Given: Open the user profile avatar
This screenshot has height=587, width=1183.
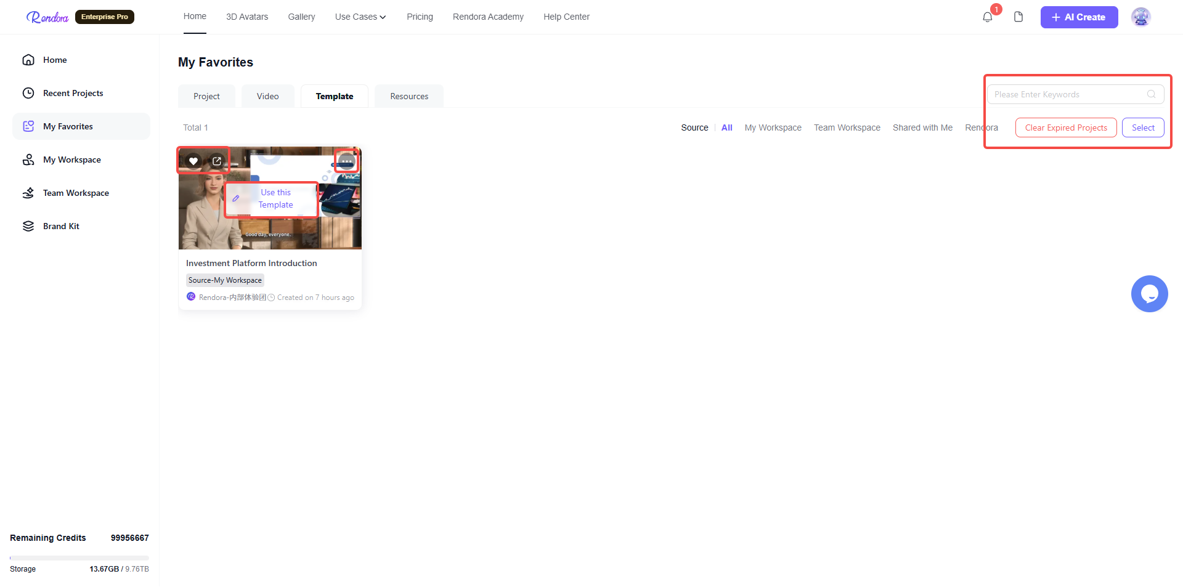Looking at the screenshot, I should point(1140,17).
